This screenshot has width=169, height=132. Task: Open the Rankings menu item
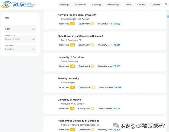coord(64,4)
